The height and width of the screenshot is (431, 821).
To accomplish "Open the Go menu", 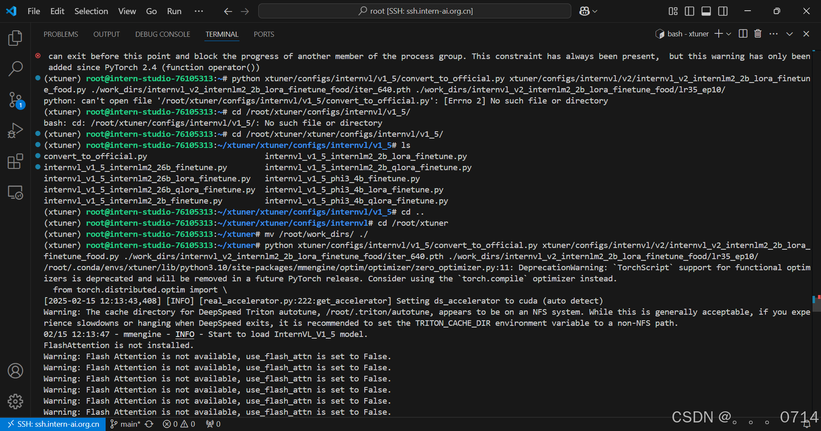I will click(151, 11).
